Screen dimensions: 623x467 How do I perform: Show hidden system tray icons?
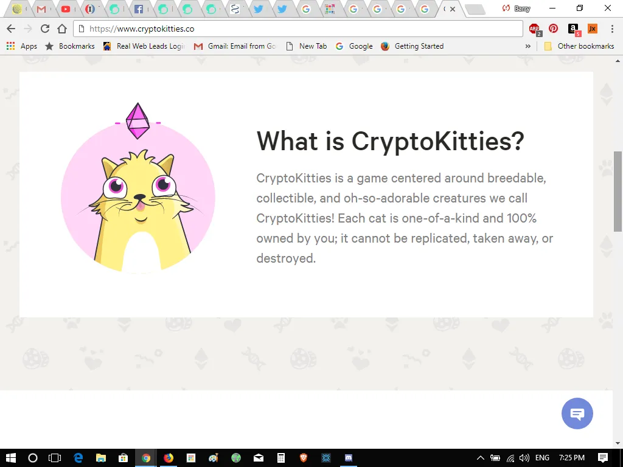tap(481, 458)
